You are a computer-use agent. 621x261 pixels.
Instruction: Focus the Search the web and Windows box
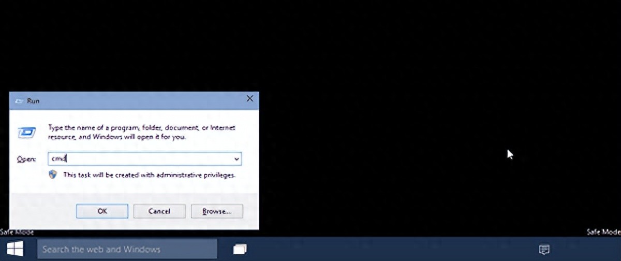point(127,250)
